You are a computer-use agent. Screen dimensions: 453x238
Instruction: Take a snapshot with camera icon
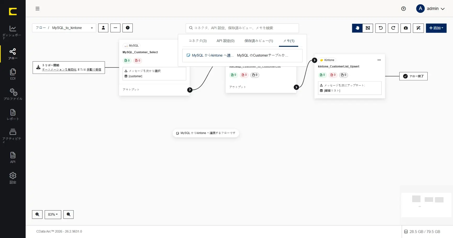tap(406, 28)
